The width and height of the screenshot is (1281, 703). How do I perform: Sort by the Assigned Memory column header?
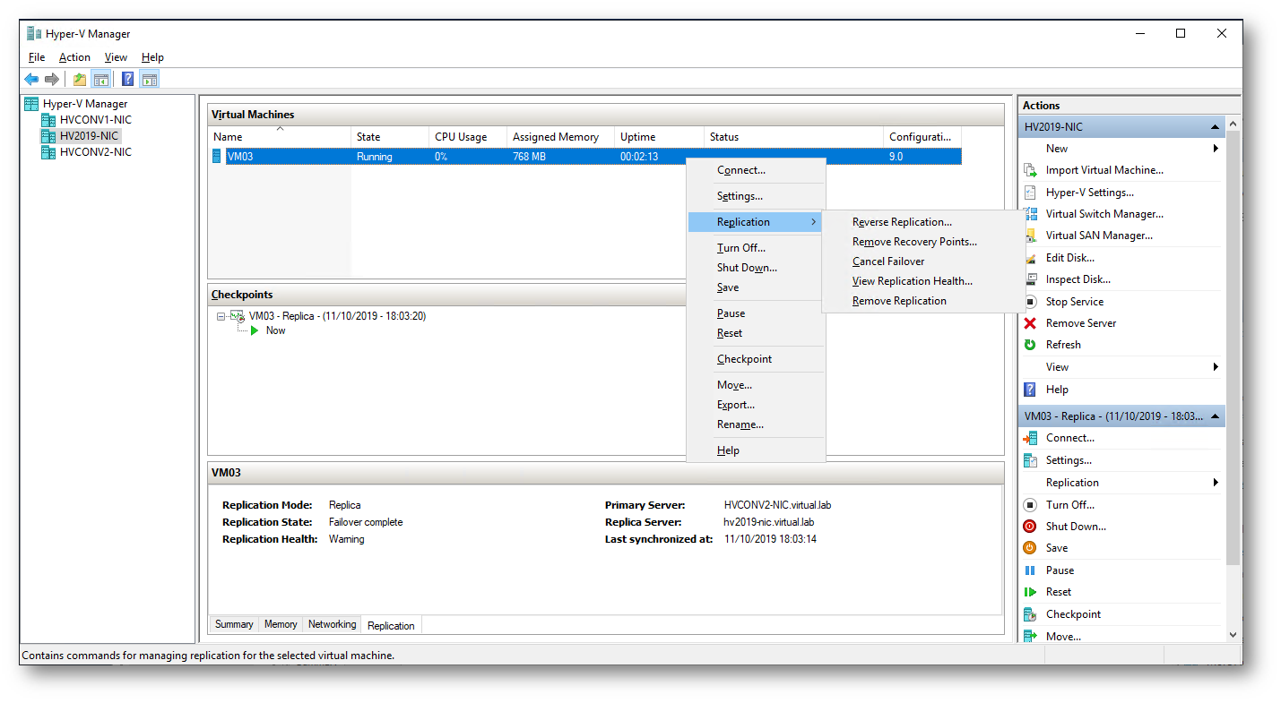561,137
